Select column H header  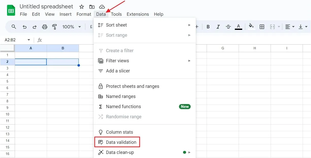[x=255, y=48]
